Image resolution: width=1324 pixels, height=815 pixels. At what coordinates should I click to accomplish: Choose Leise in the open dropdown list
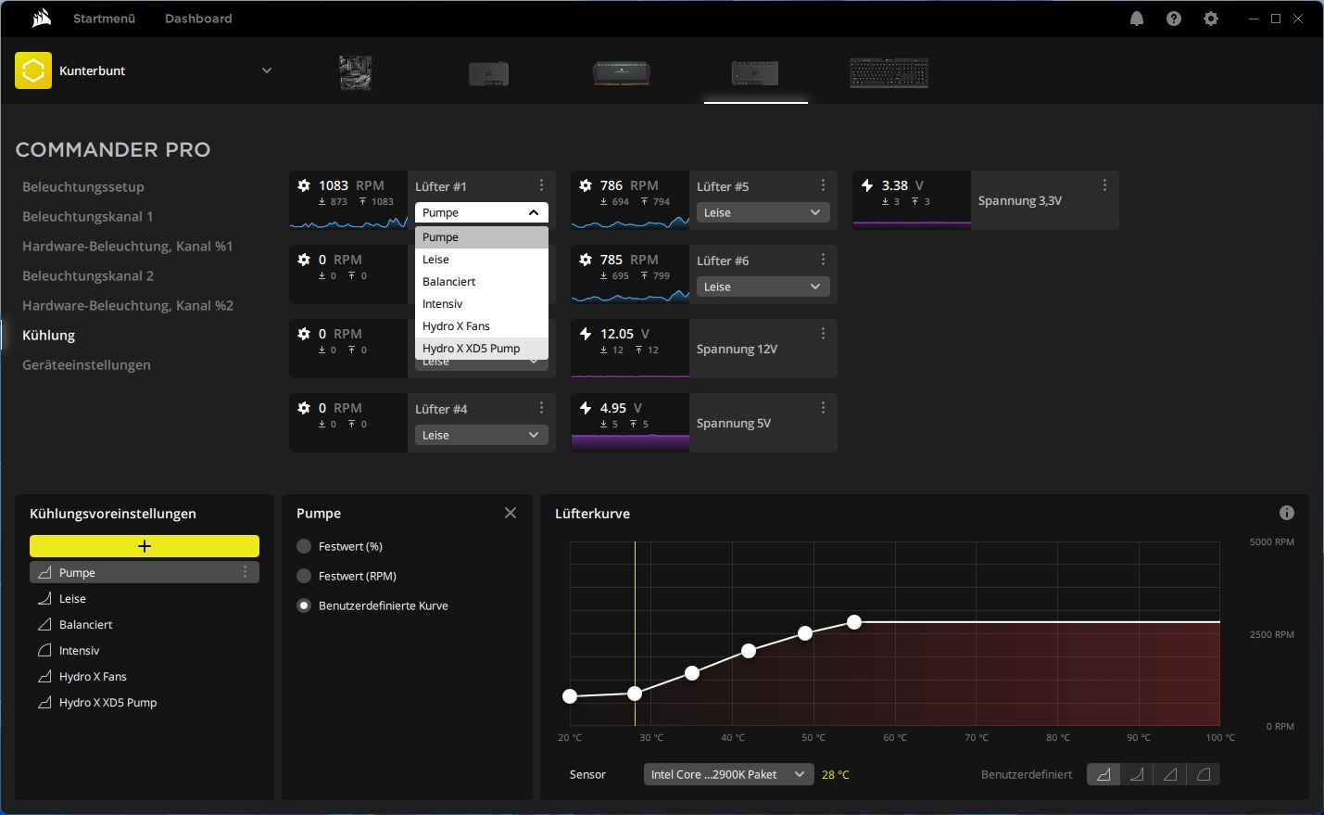(482, 260)
